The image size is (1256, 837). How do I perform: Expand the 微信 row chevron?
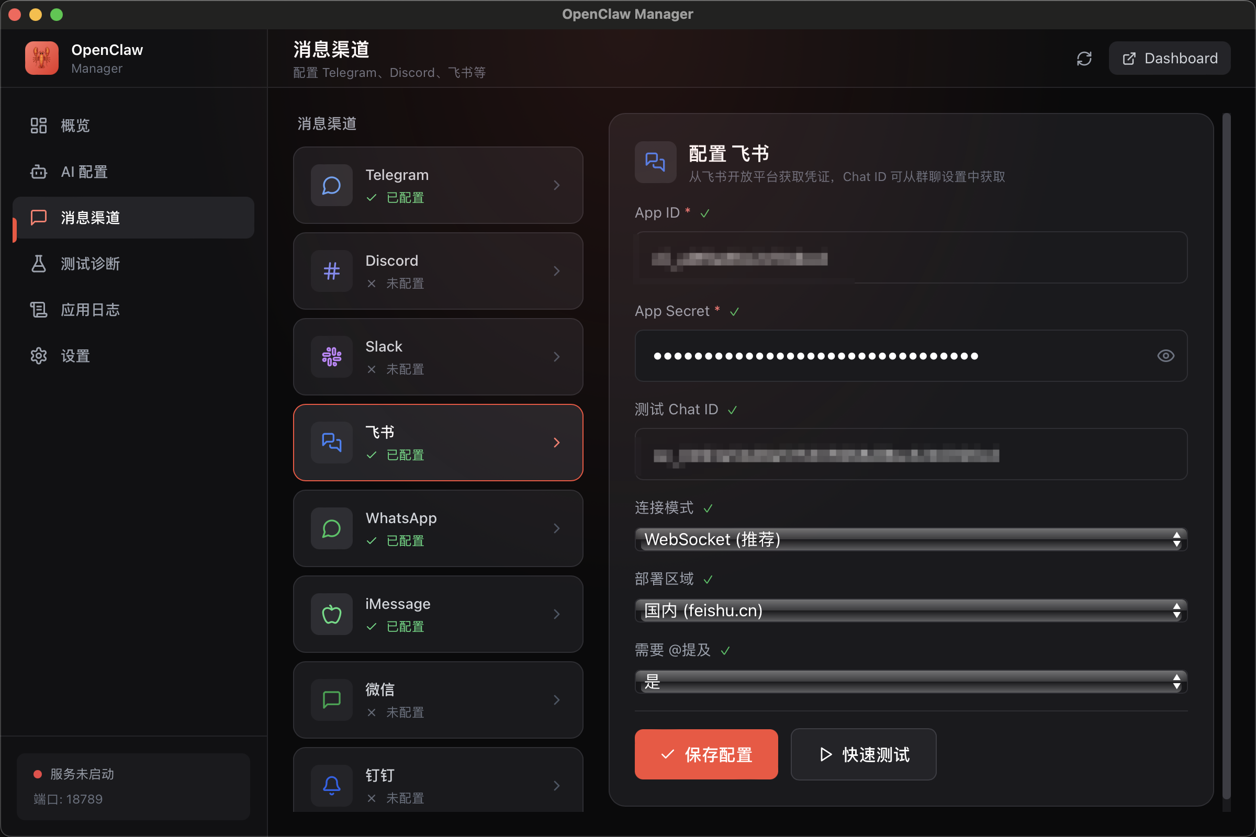[556, 700]
